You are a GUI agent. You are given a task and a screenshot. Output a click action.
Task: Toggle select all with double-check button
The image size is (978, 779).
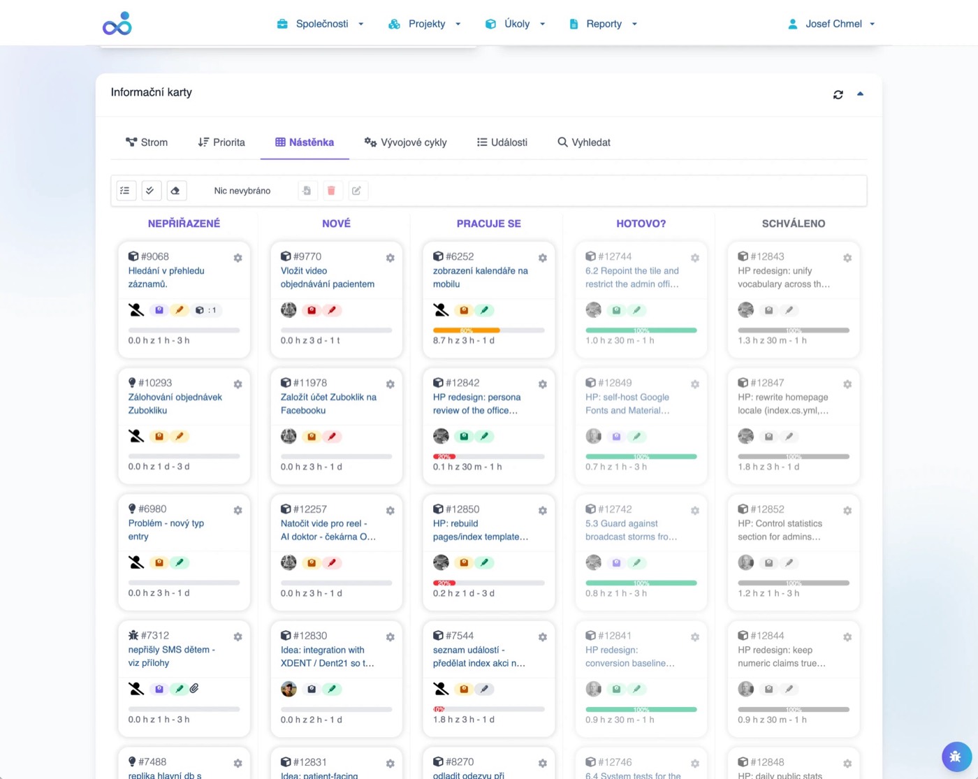coord(151,191)
